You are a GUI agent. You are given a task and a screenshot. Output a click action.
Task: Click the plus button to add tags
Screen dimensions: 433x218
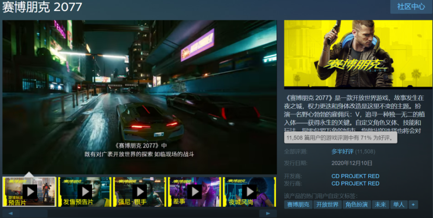pos(413,205)
